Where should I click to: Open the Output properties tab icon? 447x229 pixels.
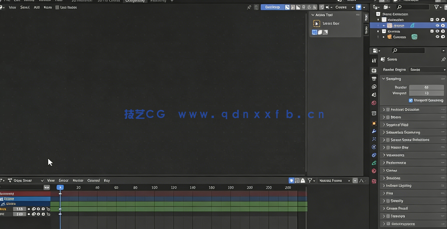(374, 79)
